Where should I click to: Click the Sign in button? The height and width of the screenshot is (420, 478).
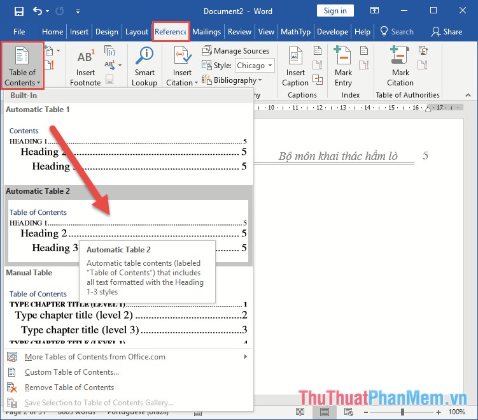click(x=335, y=11)
